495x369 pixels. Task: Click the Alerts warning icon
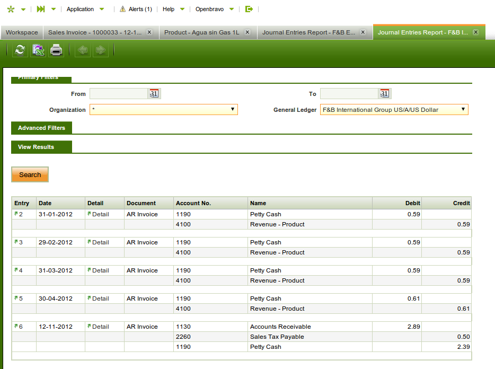click(123, 9)
